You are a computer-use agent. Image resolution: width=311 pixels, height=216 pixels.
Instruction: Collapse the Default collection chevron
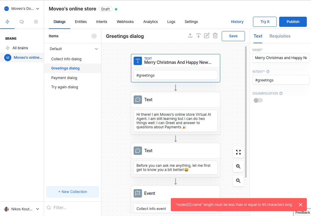click(96, 49)
